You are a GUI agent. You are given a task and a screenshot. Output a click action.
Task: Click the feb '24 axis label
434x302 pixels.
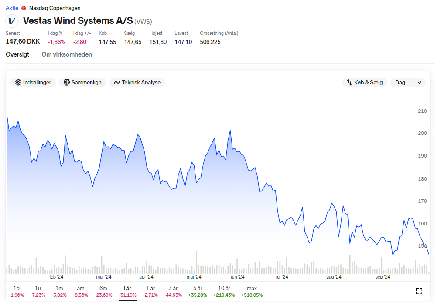56,277
